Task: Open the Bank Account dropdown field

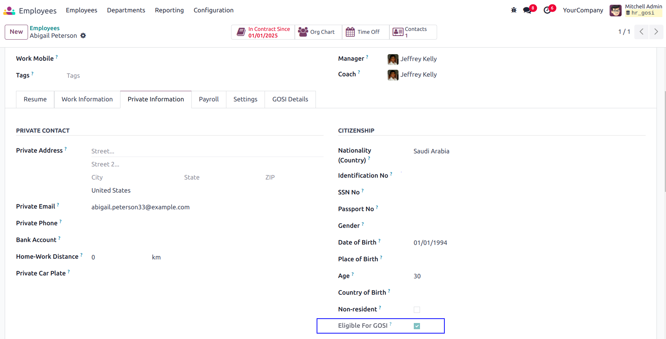Action: coord(207,240)
